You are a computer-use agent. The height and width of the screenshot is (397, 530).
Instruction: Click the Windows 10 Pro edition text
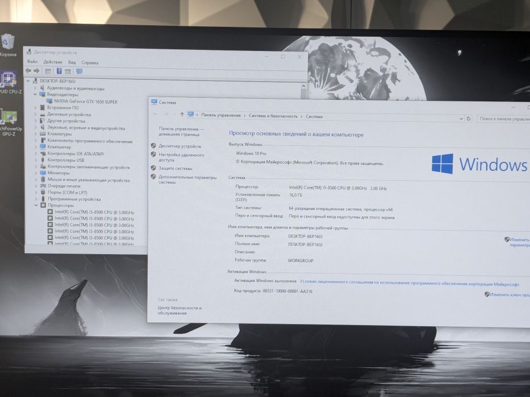(x=251, y=153)
